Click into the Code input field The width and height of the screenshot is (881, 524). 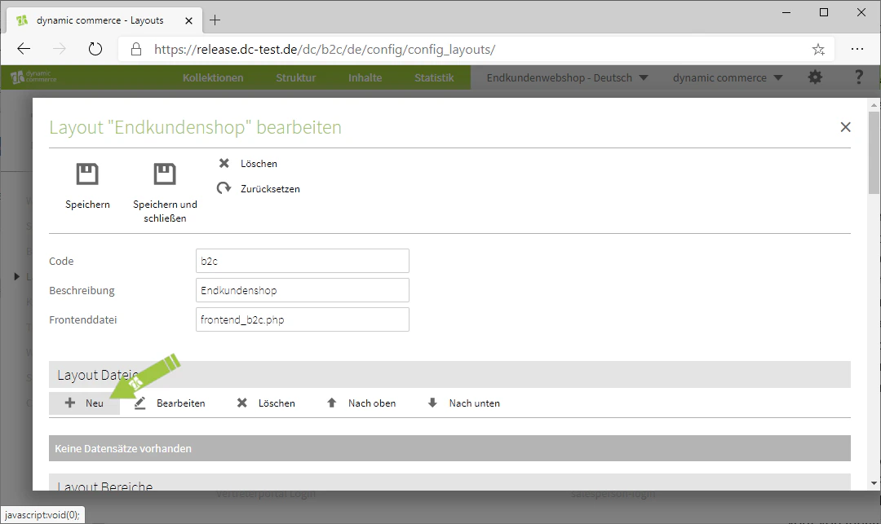pyautogui.click(x=303, y=261)
